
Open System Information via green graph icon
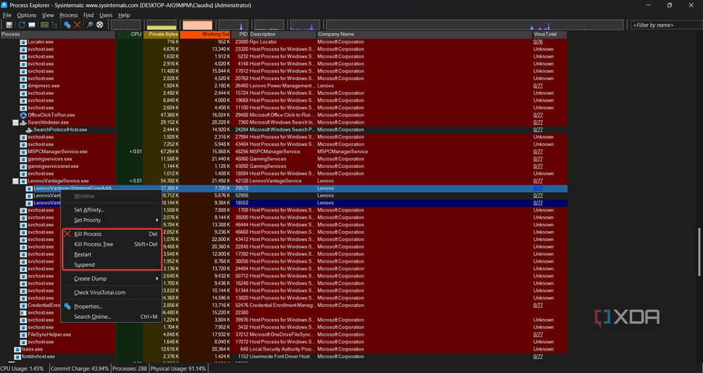pos(44,25)
